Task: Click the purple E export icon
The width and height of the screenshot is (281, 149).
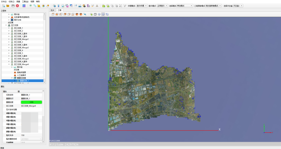Action: click(88, 6)
